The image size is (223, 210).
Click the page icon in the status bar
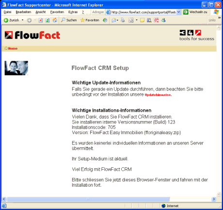[4, 206]
